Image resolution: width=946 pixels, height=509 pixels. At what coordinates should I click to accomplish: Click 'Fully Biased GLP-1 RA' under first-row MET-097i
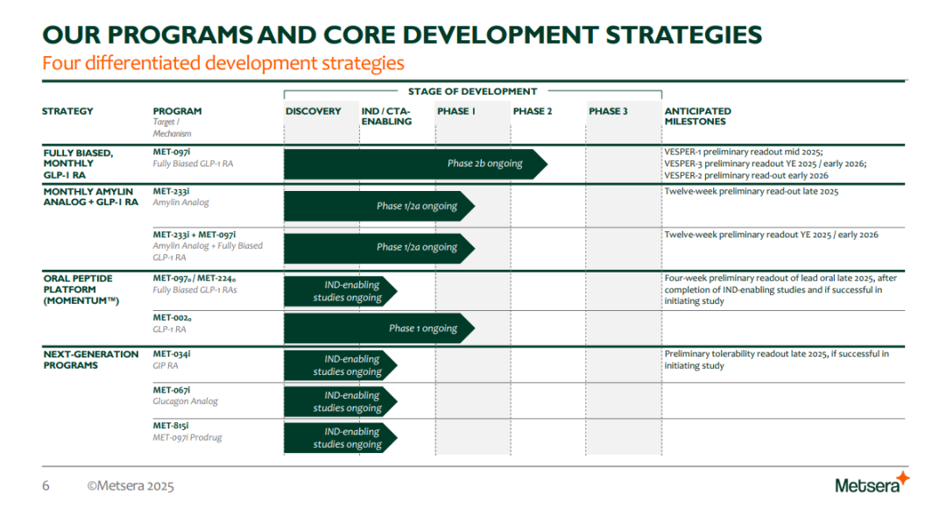point(193,164)
